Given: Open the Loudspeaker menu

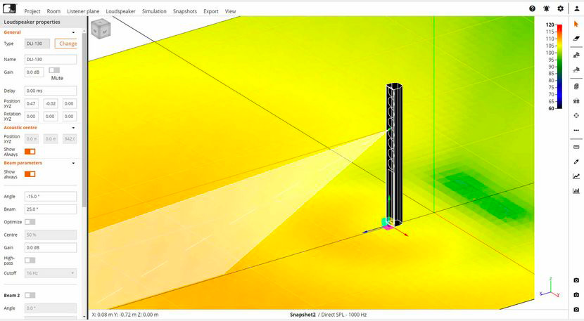Looking at the screenshot, I should (x=121, y=11).
